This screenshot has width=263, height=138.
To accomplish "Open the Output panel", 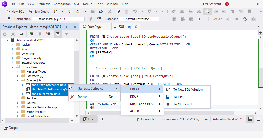I will click(11, 128).
